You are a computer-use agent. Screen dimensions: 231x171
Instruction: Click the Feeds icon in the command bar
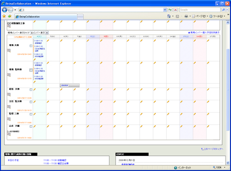[177, 16]
